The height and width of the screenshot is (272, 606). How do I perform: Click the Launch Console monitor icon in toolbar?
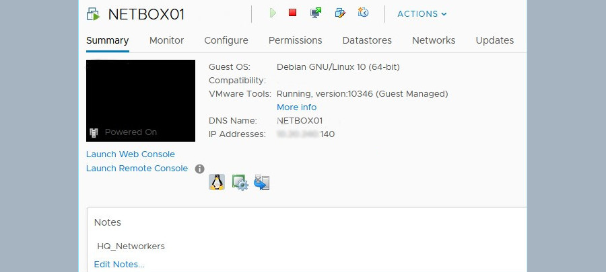pyautogui.click(x=315, y=13)
